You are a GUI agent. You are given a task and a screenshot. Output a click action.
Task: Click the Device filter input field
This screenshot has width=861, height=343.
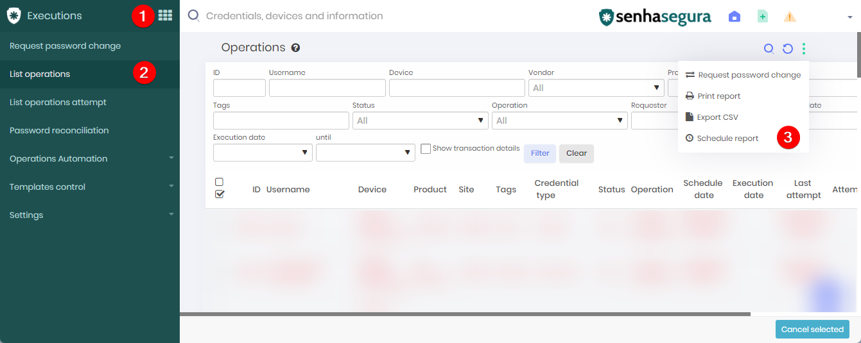click(x=457, y=88)
